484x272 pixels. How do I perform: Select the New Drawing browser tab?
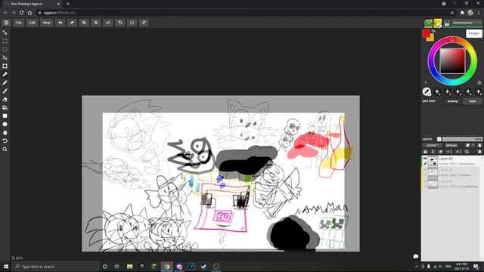(31, 4)
